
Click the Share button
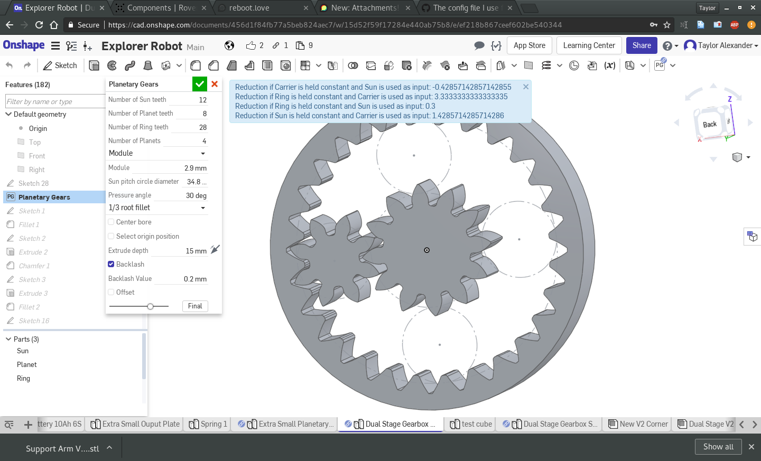tap(642, 45)
